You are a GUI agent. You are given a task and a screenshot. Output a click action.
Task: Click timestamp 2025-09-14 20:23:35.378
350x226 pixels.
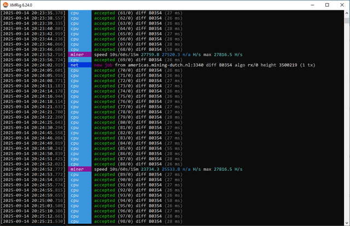point(33,13)
